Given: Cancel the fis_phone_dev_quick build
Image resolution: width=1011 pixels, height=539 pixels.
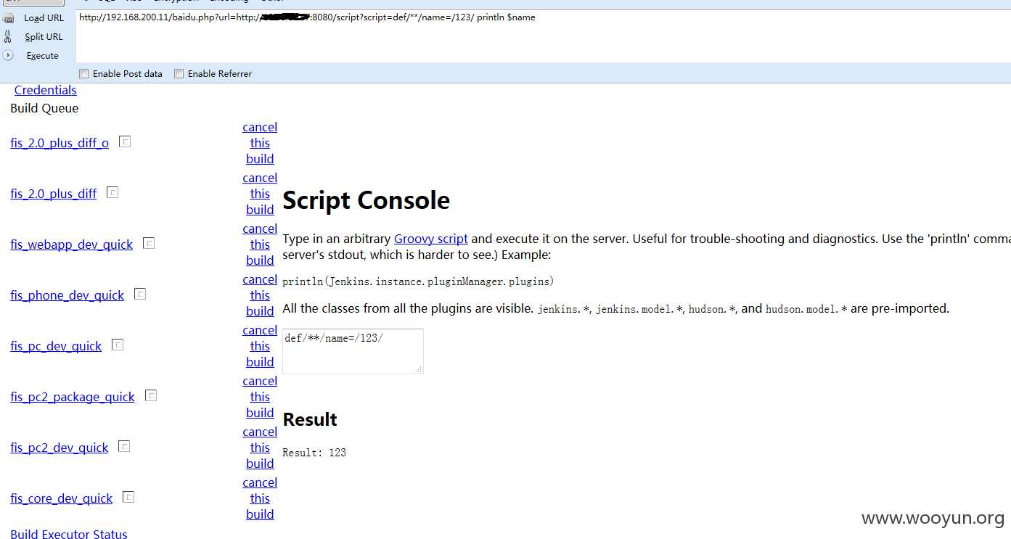Looking at the screenshot, I should tap(260, 295).
